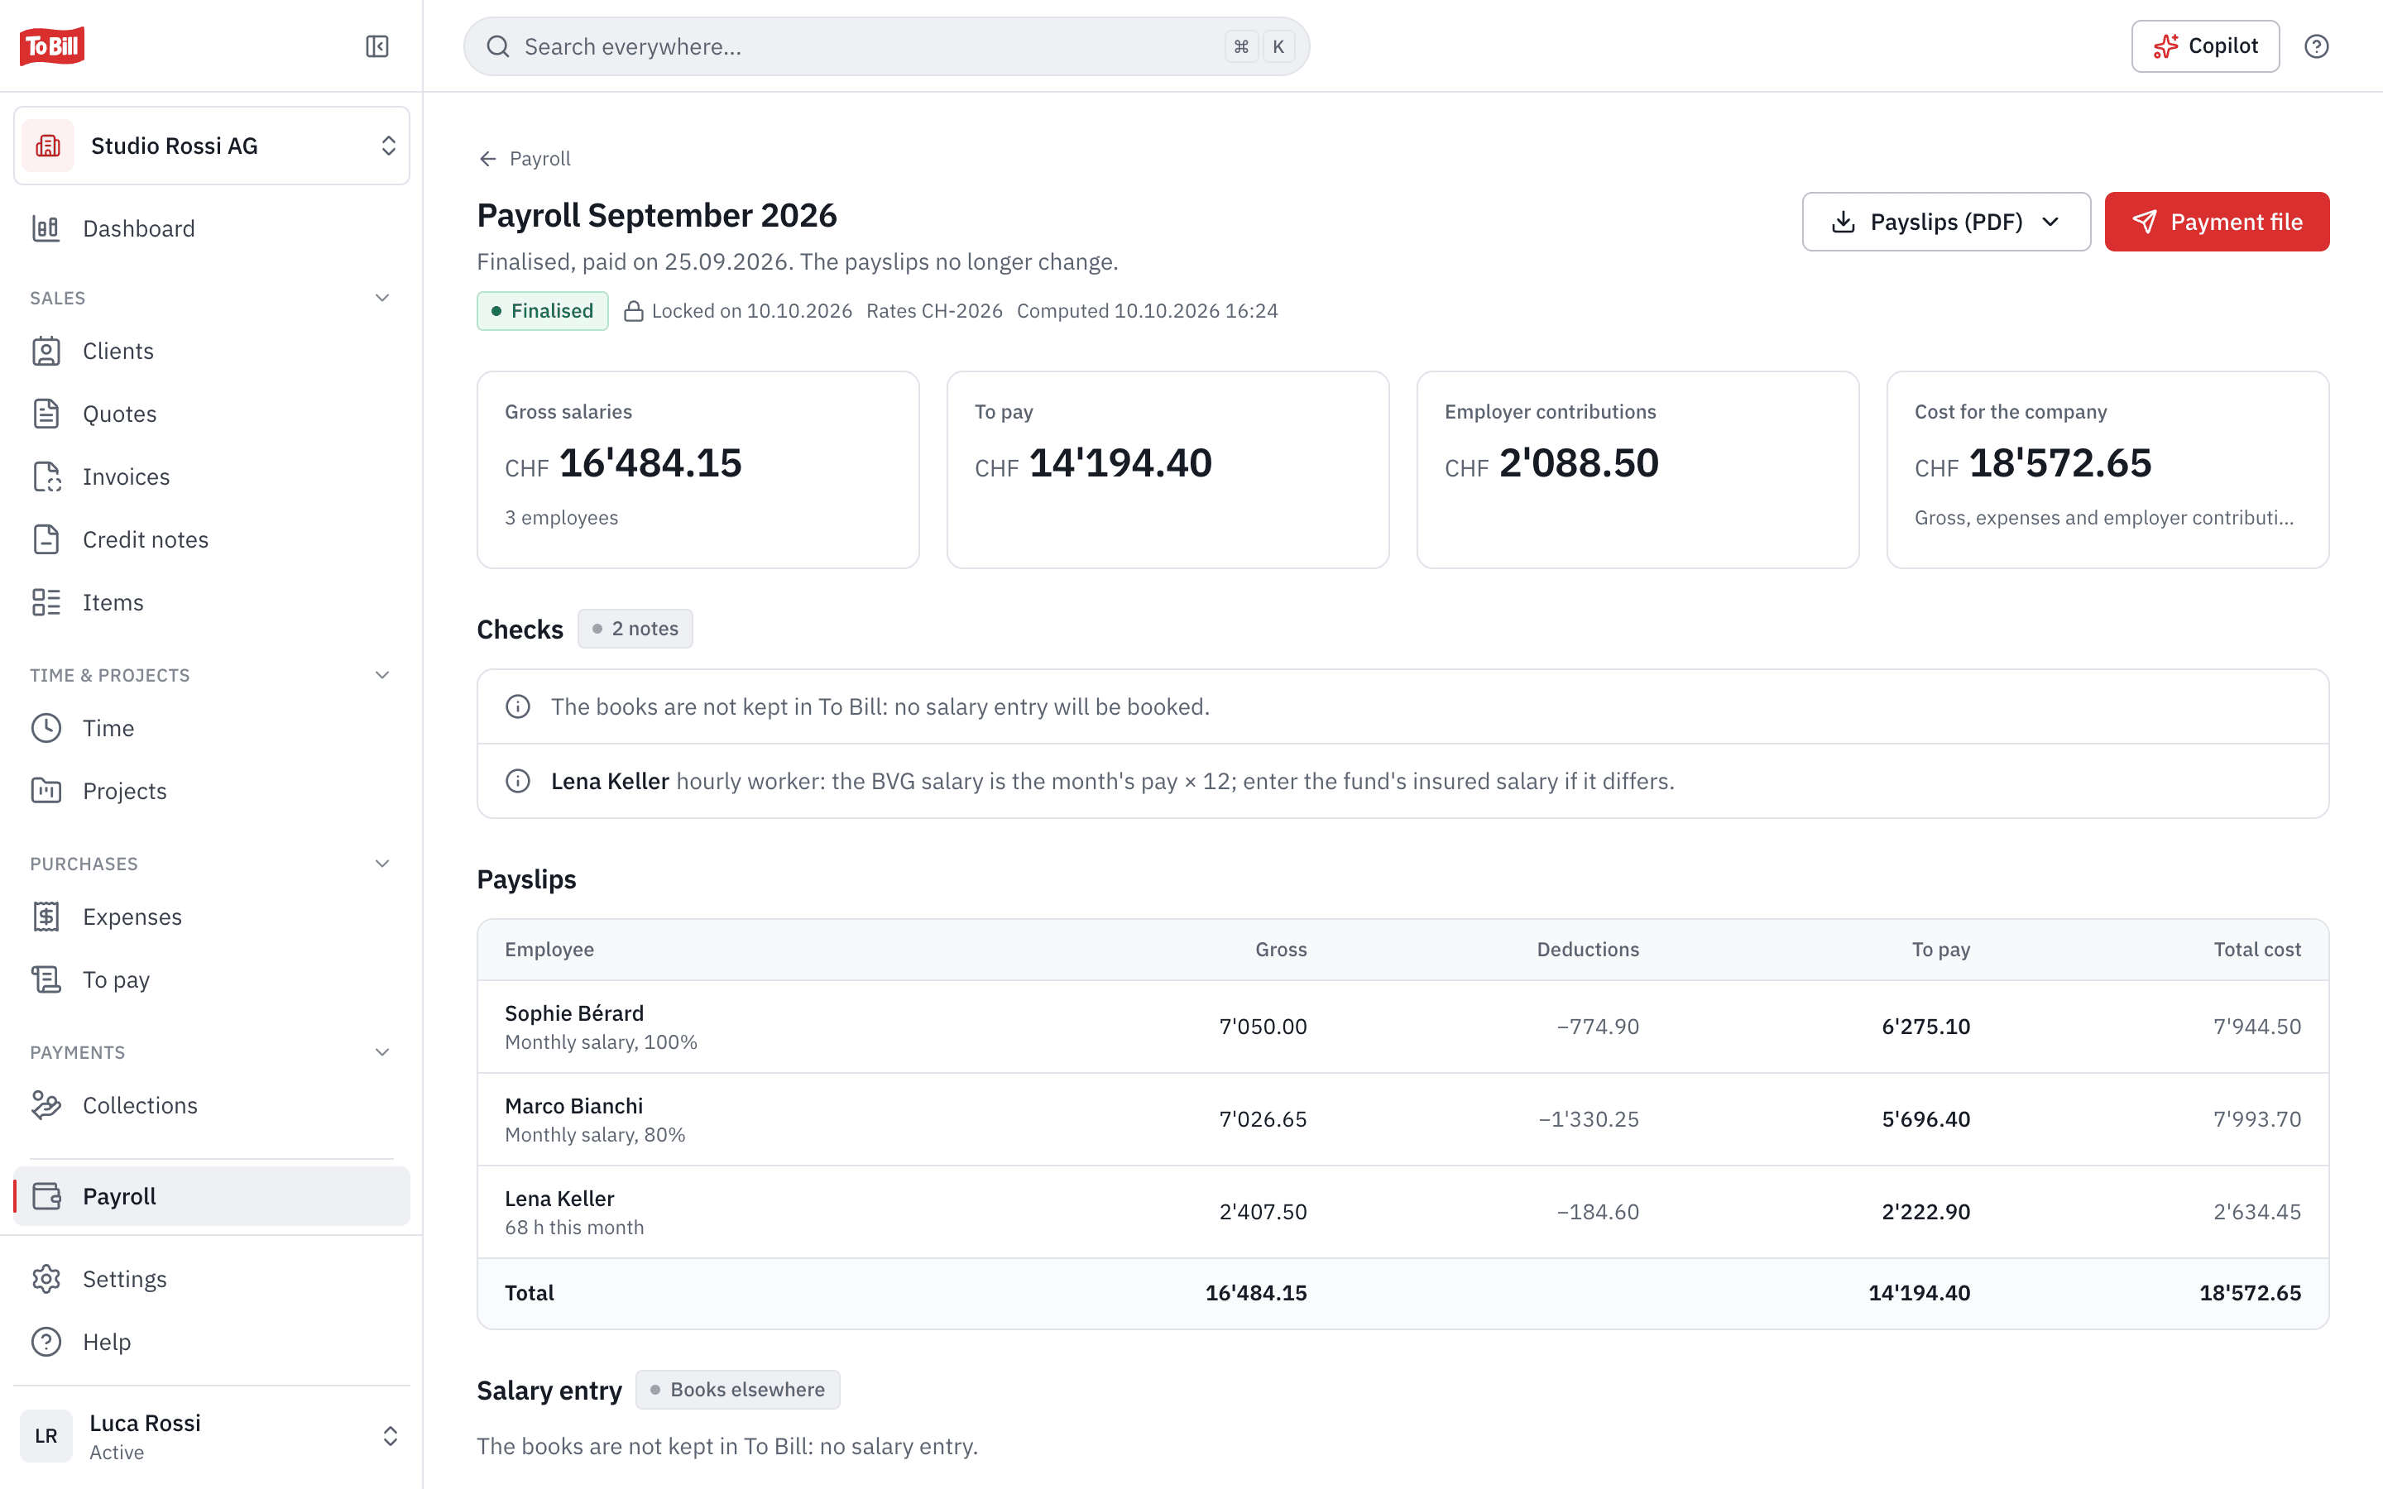Open the Copilot assistant button
2383x1489 pixels.
coord(2205,46)
